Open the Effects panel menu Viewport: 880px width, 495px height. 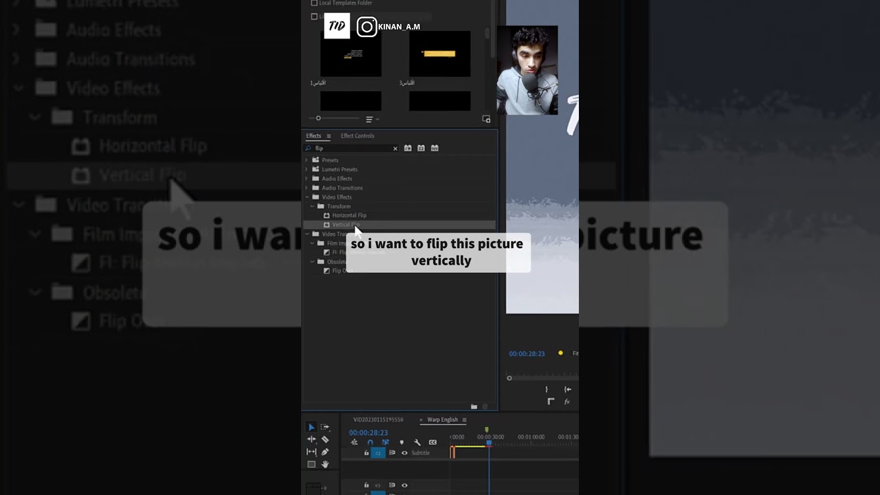(329, 136)
